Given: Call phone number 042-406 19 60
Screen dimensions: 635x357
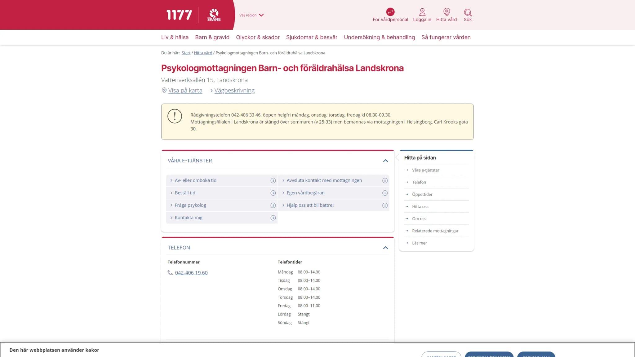Looking at the screenshot, I should 191,273.
